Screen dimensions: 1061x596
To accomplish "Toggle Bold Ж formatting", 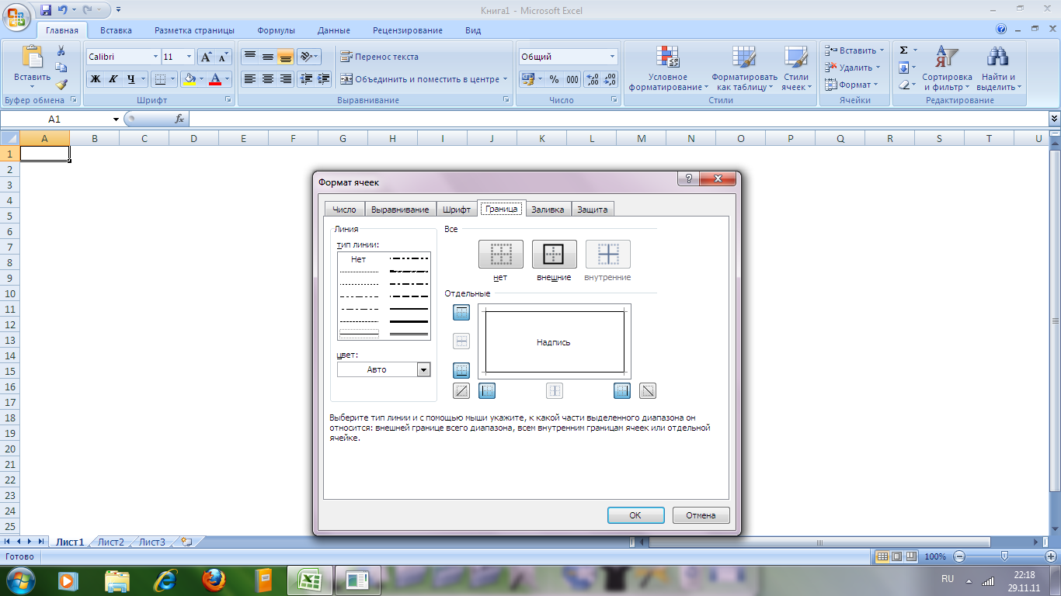I will tap(95, 79).
